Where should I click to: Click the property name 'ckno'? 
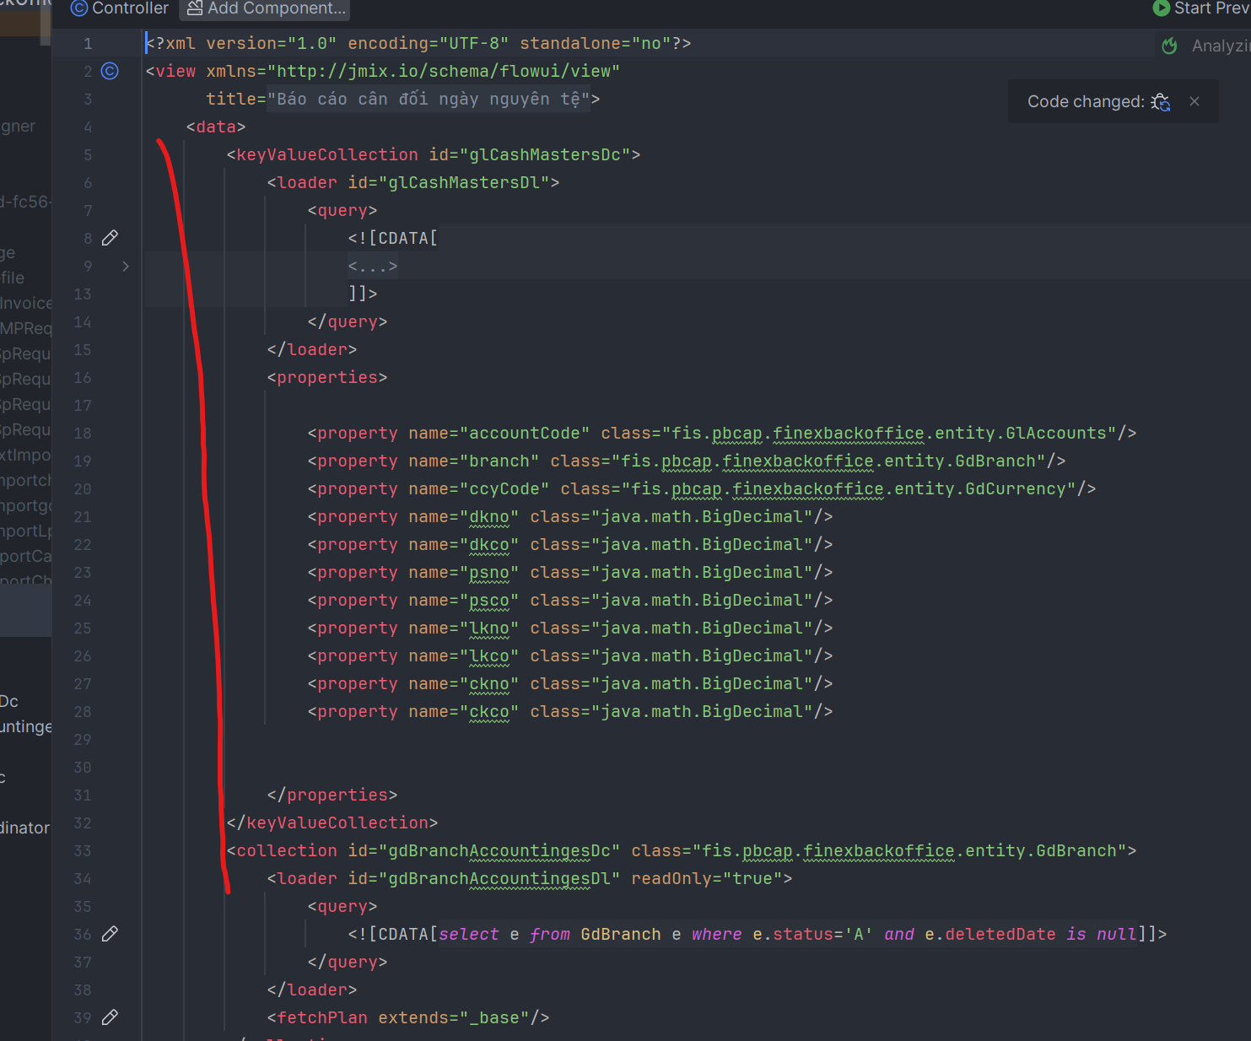tap(489, 683)
